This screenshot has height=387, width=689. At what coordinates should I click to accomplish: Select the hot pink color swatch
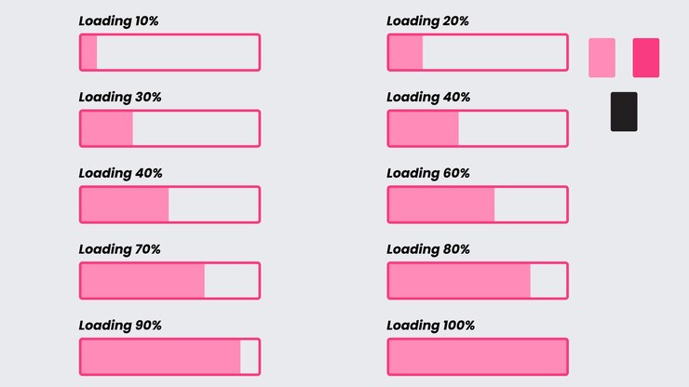pyautogui.click(x=646, y=58)
